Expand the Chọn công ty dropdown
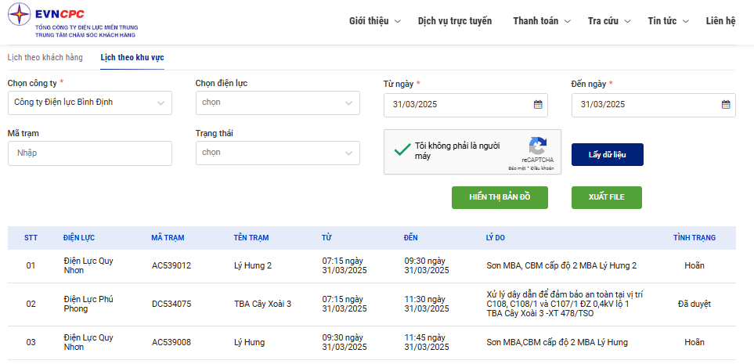The image size is (754, 364). click(x=89, y=103)
